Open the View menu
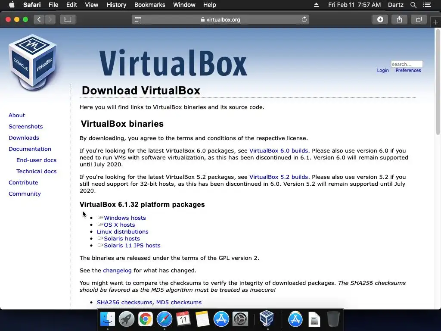The width and height of the screenshot is (441, 331). [91, 5]
